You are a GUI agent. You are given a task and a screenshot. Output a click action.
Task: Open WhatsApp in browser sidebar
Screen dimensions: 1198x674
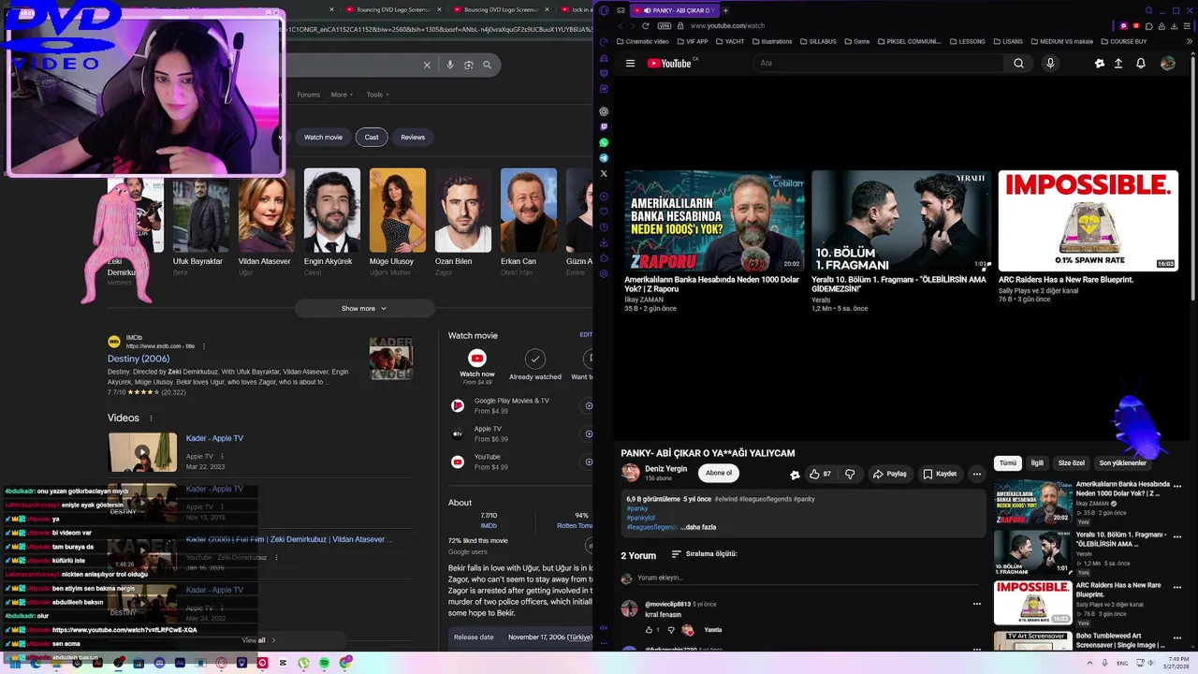pos(604,142)
